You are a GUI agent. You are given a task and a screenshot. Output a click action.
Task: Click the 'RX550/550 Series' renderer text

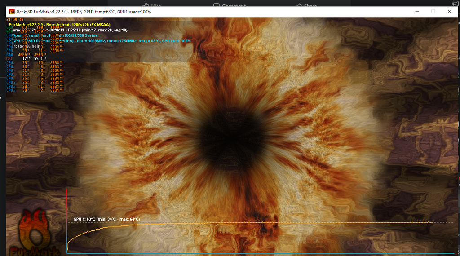[x=81, y=35]
